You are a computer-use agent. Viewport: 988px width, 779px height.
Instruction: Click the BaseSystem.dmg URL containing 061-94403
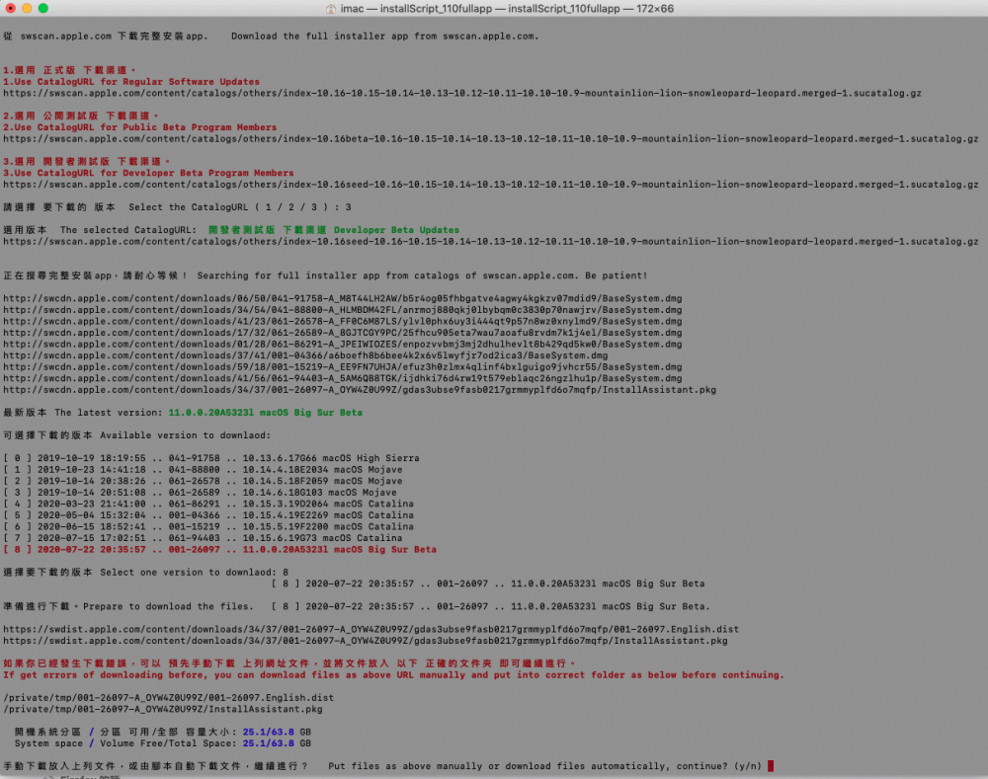[x=343, y=378]
